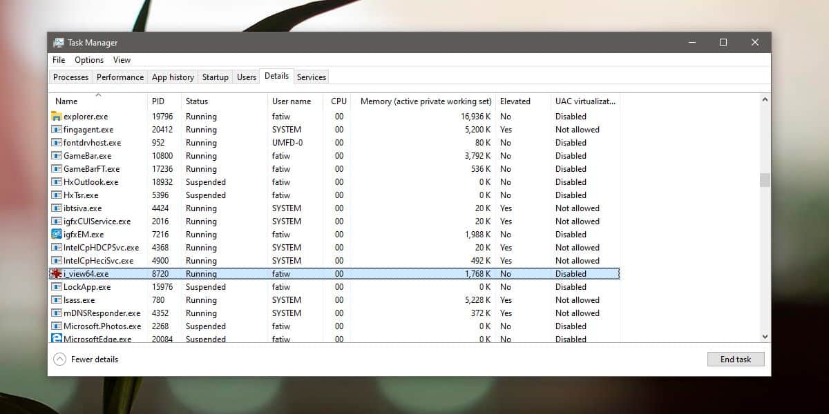
Task: Click the Microsoft.Photos.exe process icon
Action: coord(57,326)
